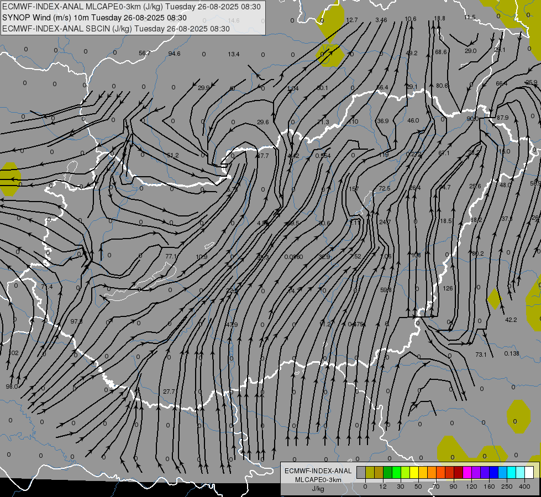The image size is (541, 497).
Task: Click the legend title ECMWF-INDEX-ANAL
Action: 318,471
